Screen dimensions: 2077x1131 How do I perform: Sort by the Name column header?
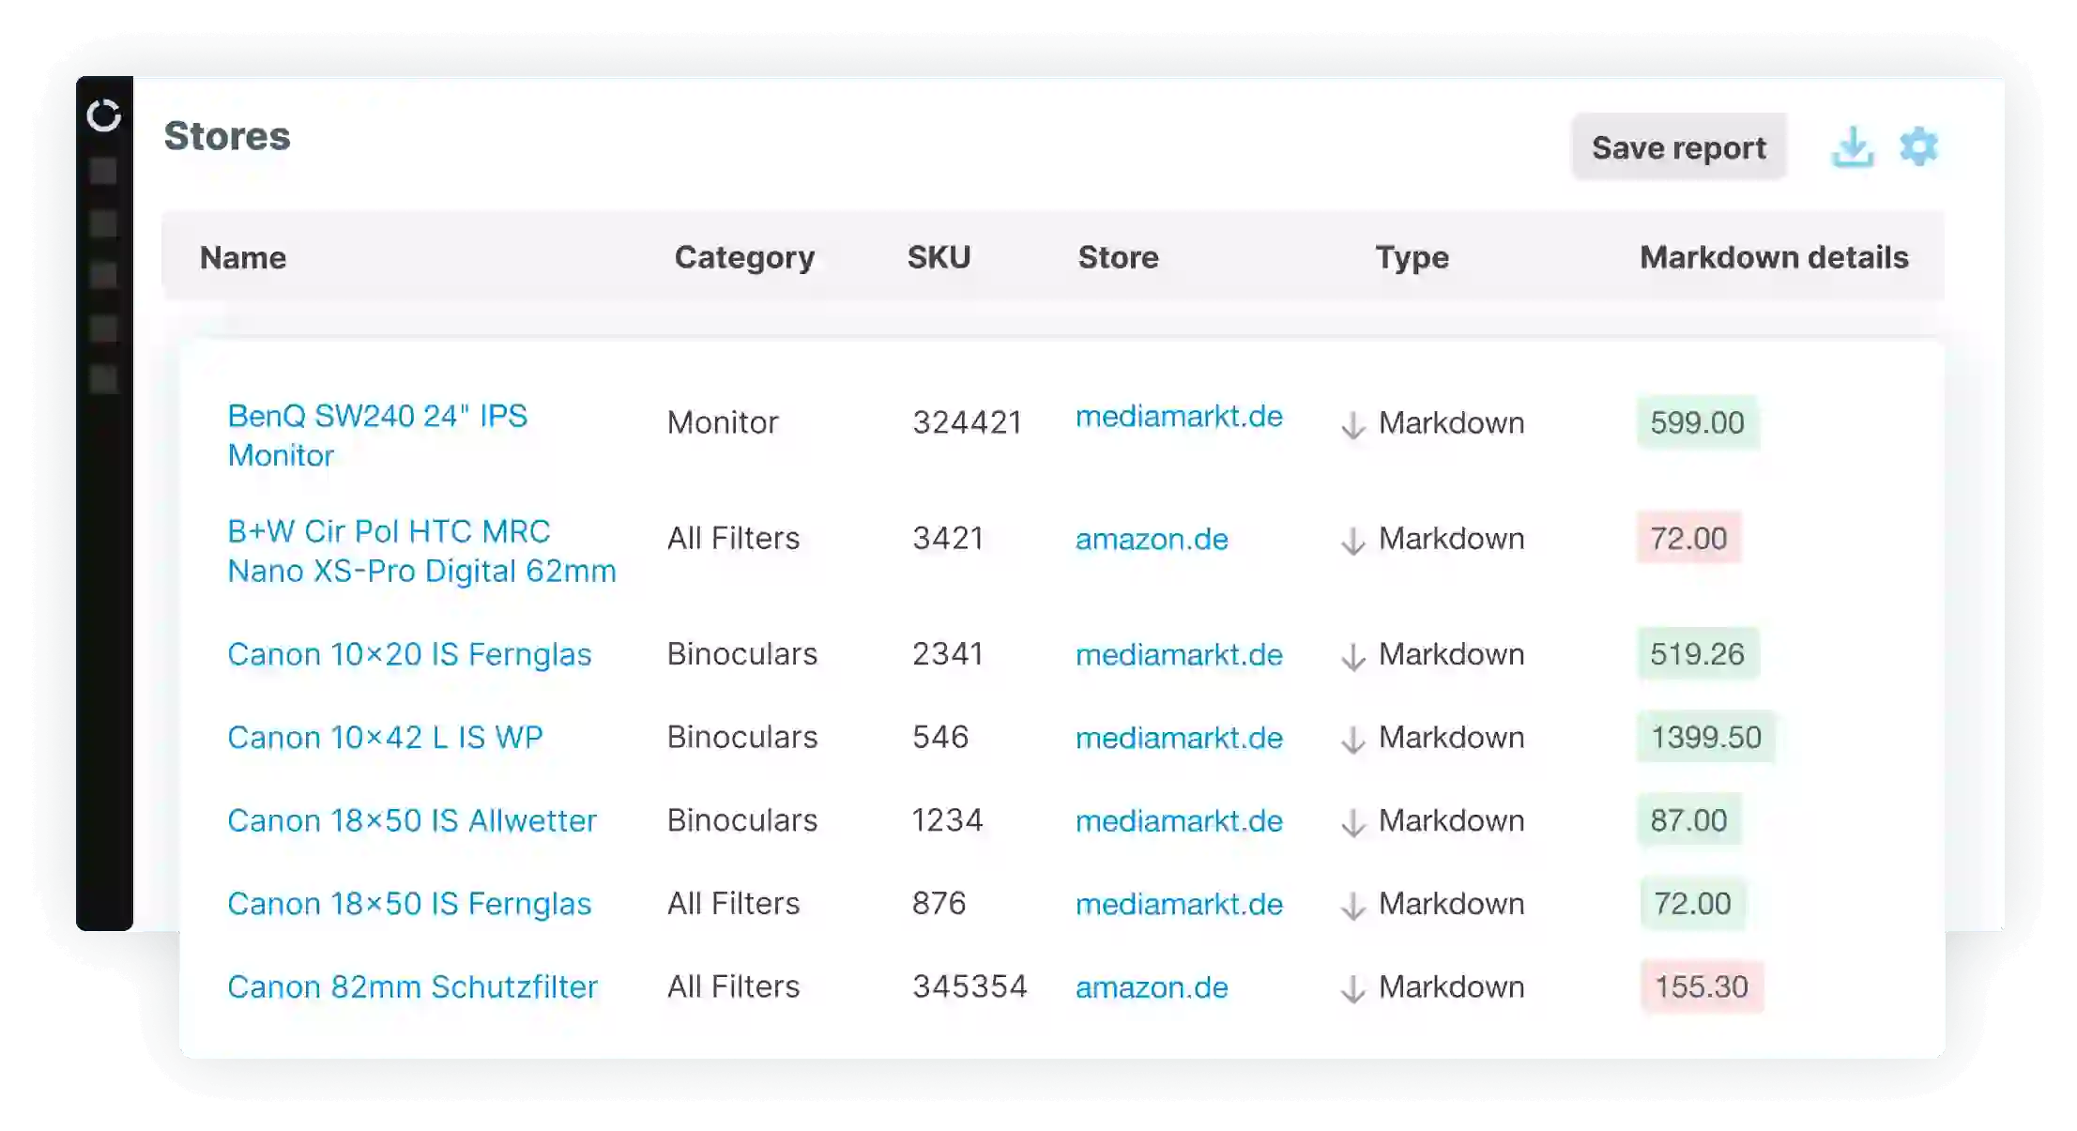click(x=243, y=257)
